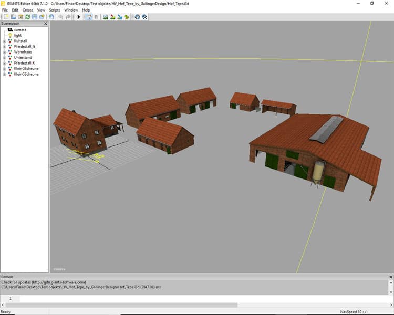394x315 pixels.
Task: Toggle the magnet snap toolbar button
Action: click(96, 17)
